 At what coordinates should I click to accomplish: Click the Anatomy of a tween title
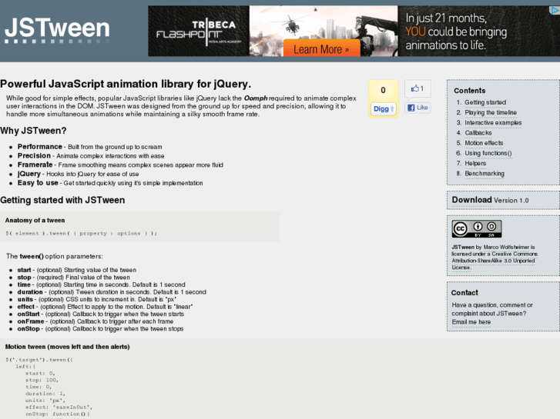[35, 221]
